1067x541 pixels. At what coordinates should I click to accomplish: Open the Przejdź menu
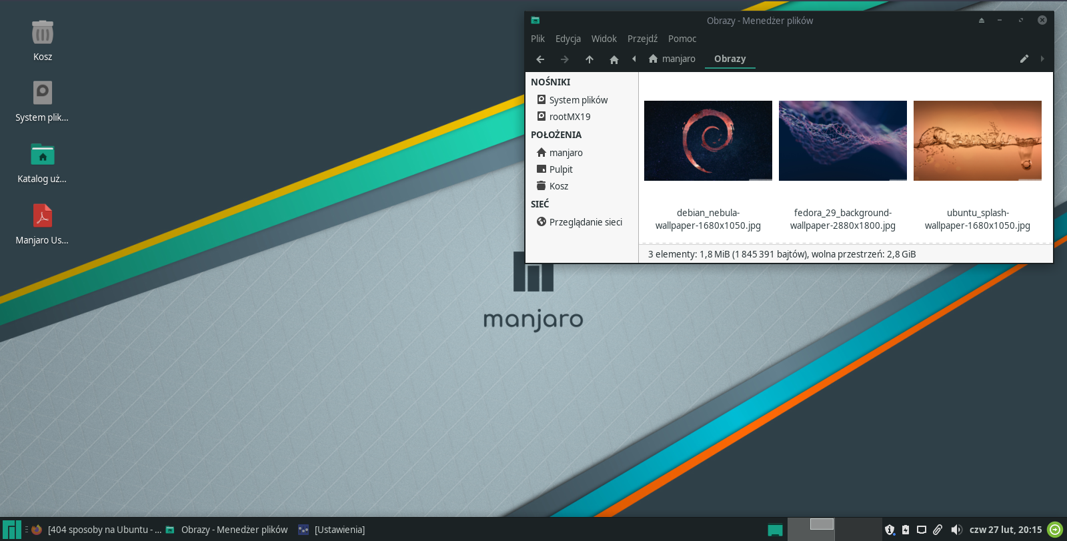pyautogui.click(x=642, y=39)
